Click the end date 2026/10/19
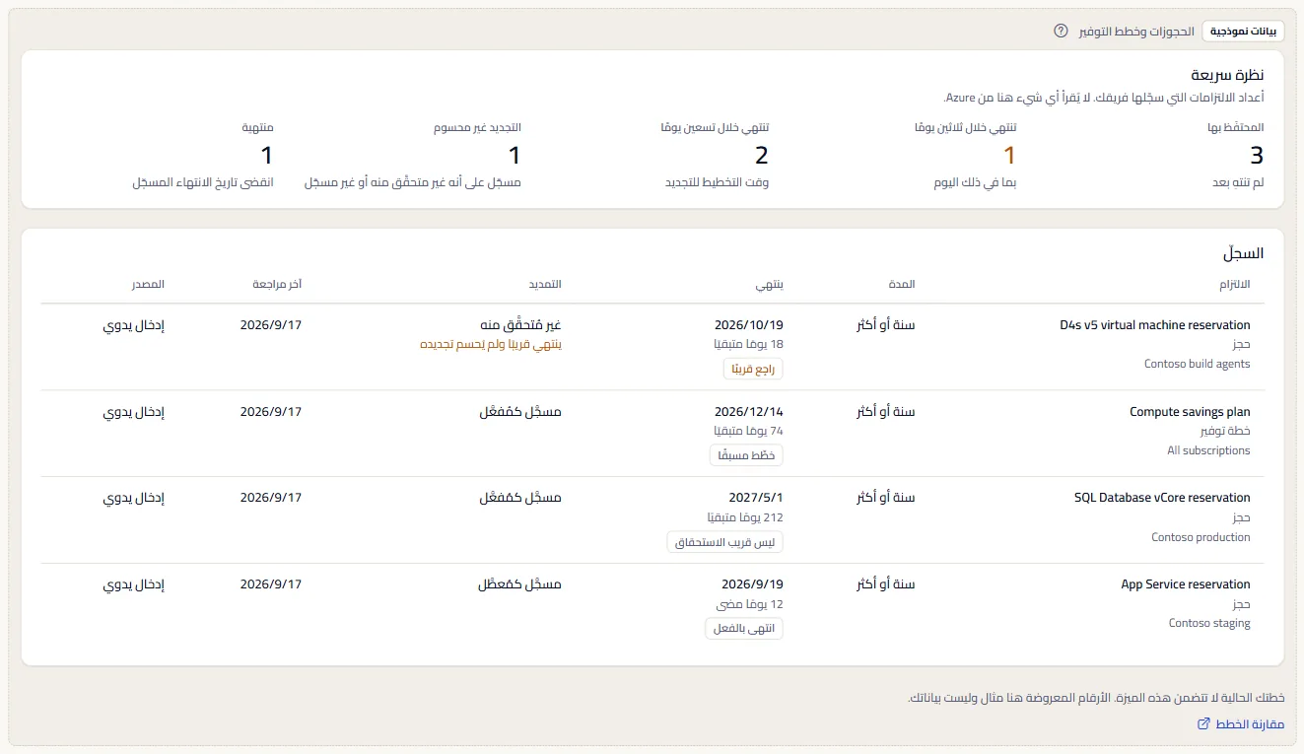1304x754 pixels. pos(749,325)
